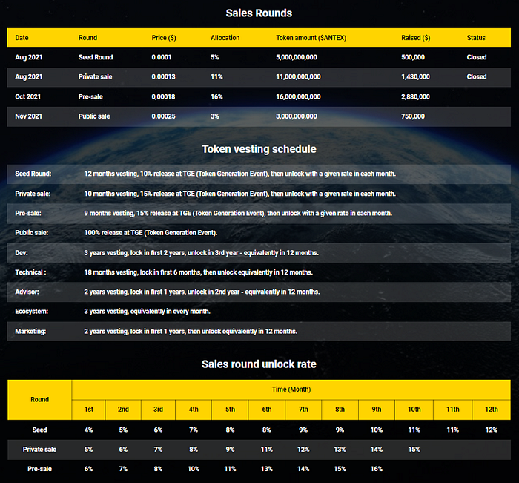Click the 2,880,000 raised value
519x483 pixels.
point(415,96)
